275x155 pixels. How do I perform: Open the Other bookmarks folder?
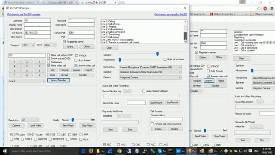coord(262,14)
